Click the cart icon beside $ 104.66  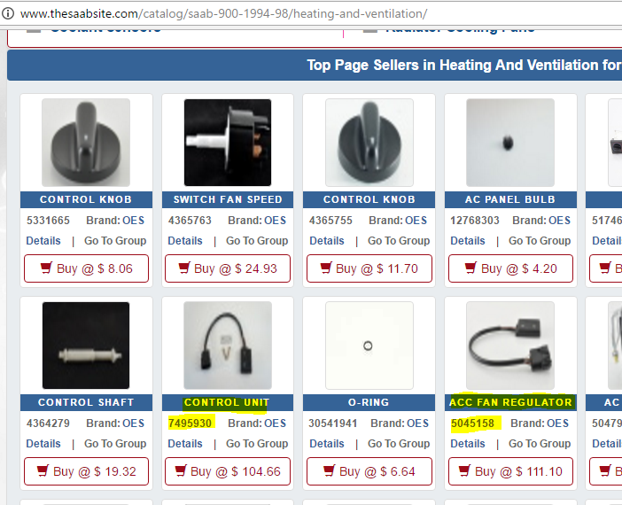[181, 470]
